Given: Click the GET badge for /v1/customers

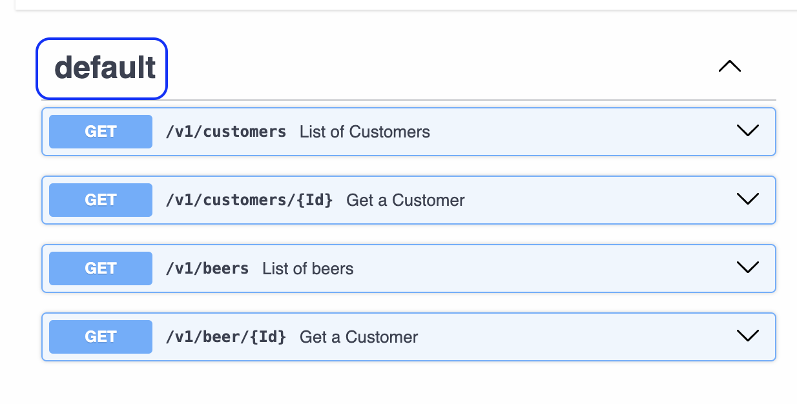Looking at the screenshot, I should tap(101, 132).
